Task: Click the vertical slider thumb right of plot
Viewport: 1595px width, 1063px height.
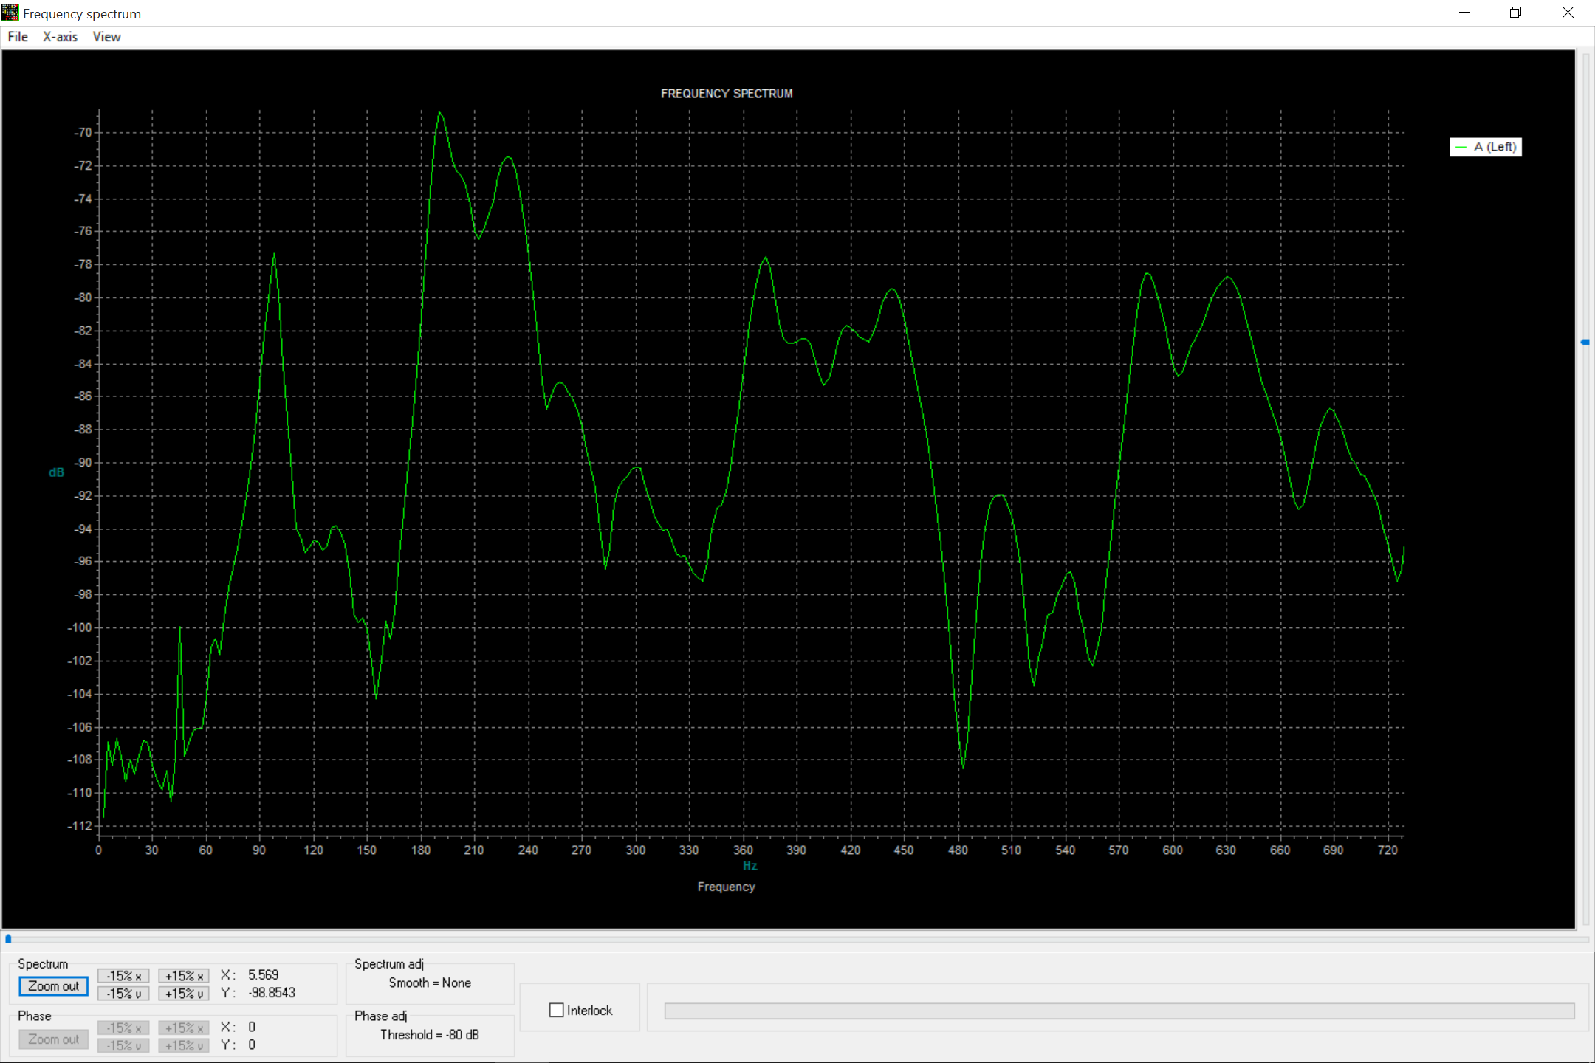Action: point(1585,343)
